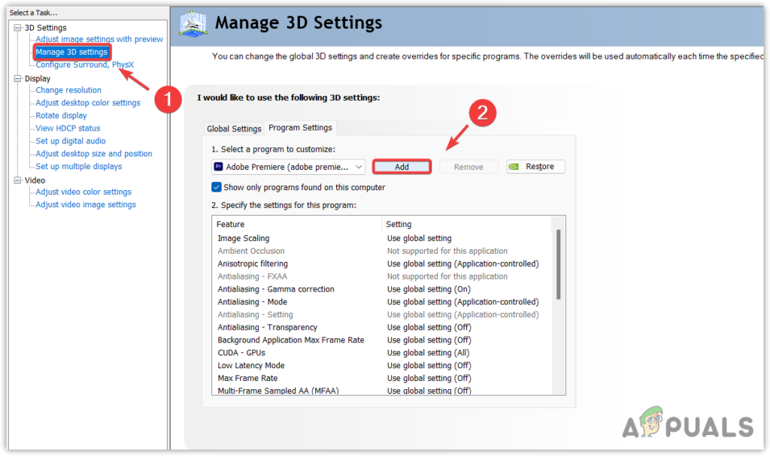Open Change resolution page

pyautogui.click(x=68, y=90)
